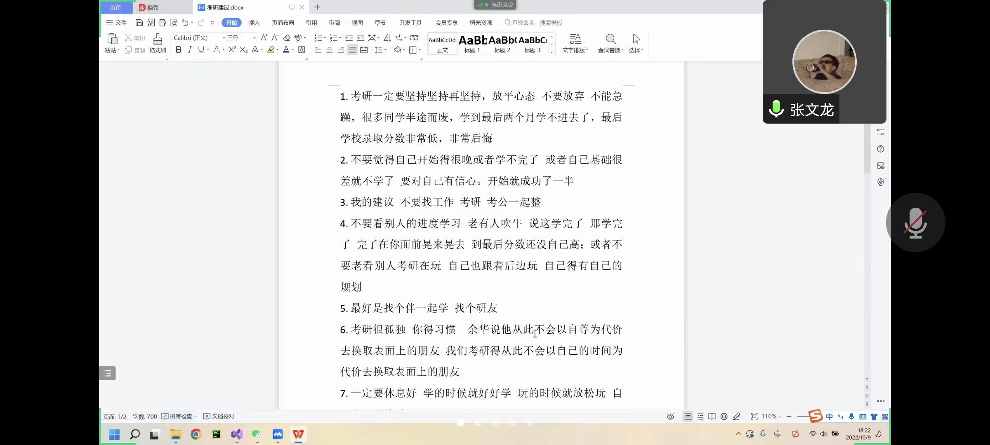Open the 审阅 ribbon tab

click(334, 23)
